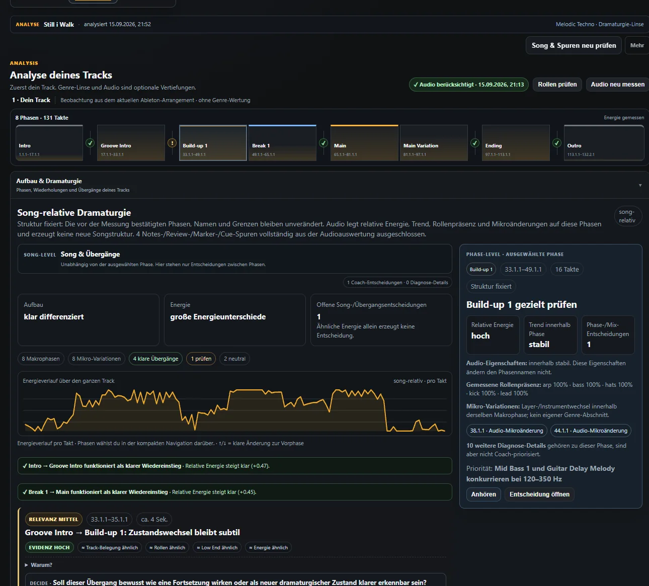This screenshot has height=586, width=649.
Task: Toggle the 1 prüfen chip
Action: (x=201, y=359)
